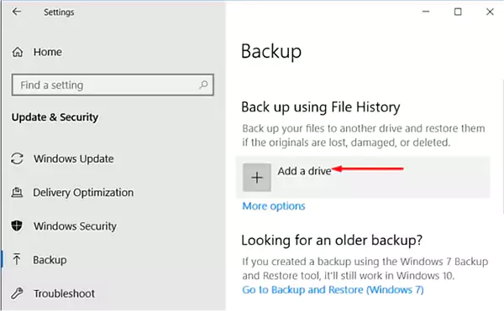Select Troubleshoot in sidebar
This screenshot has width=504, height=311.
[65, 293]
